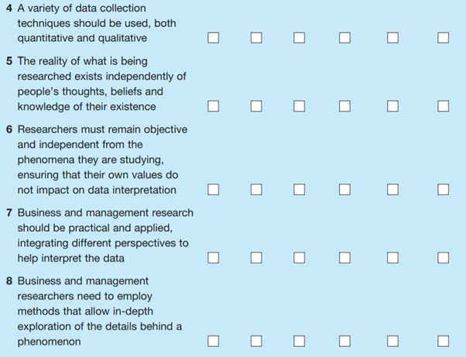Screen dimensions: 466x357
Task: Mark the first checkbox for statement 5
Action: click(x=214, y=107)
